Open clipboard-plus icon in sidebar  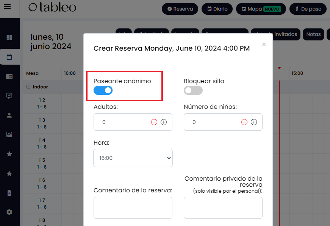(9, 193)
